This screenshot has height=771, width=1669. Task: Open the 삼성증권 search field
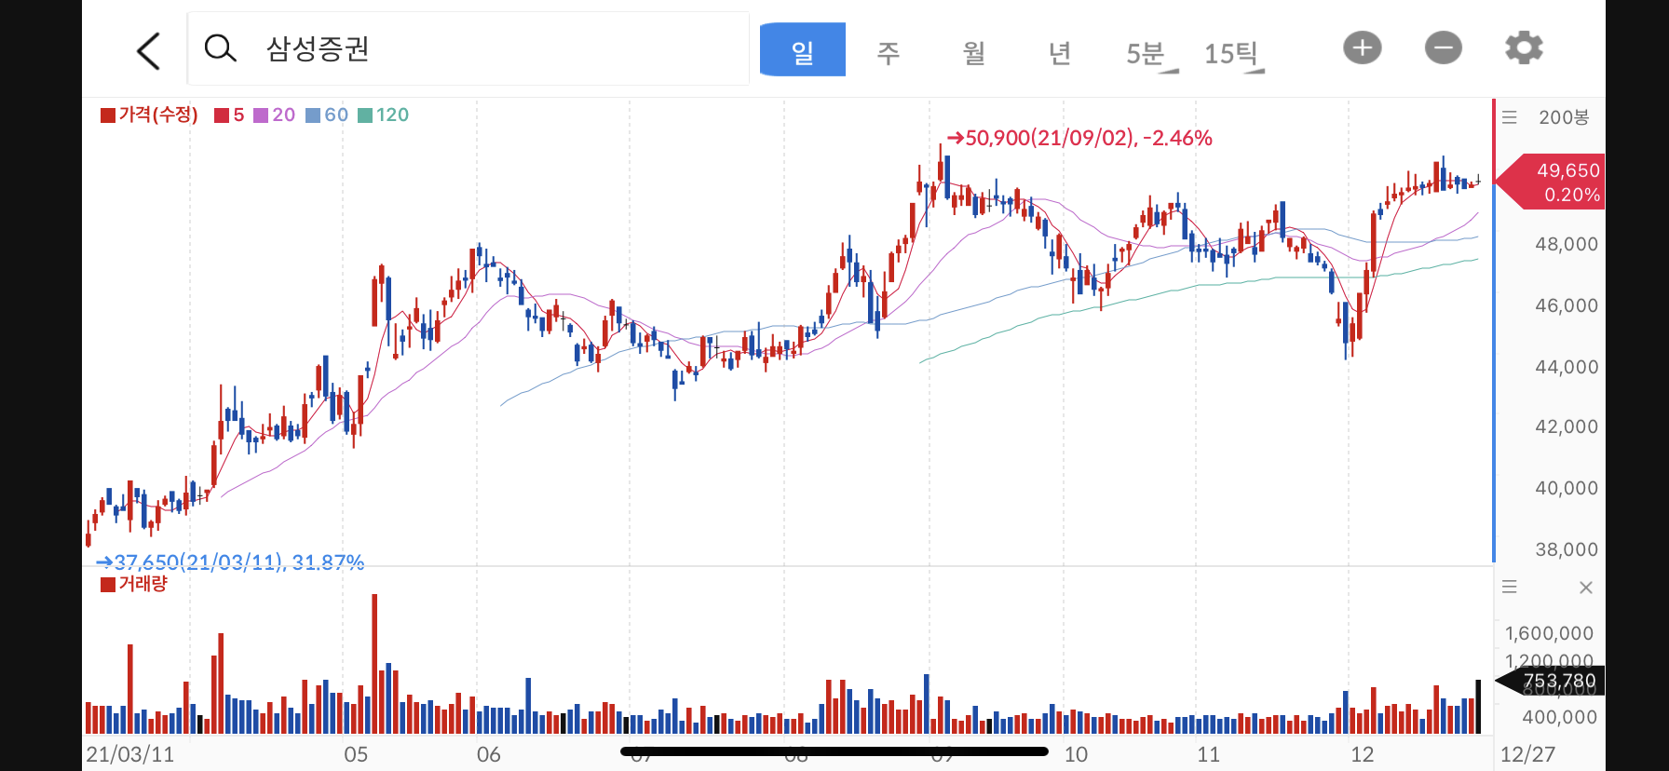(468, 48)
